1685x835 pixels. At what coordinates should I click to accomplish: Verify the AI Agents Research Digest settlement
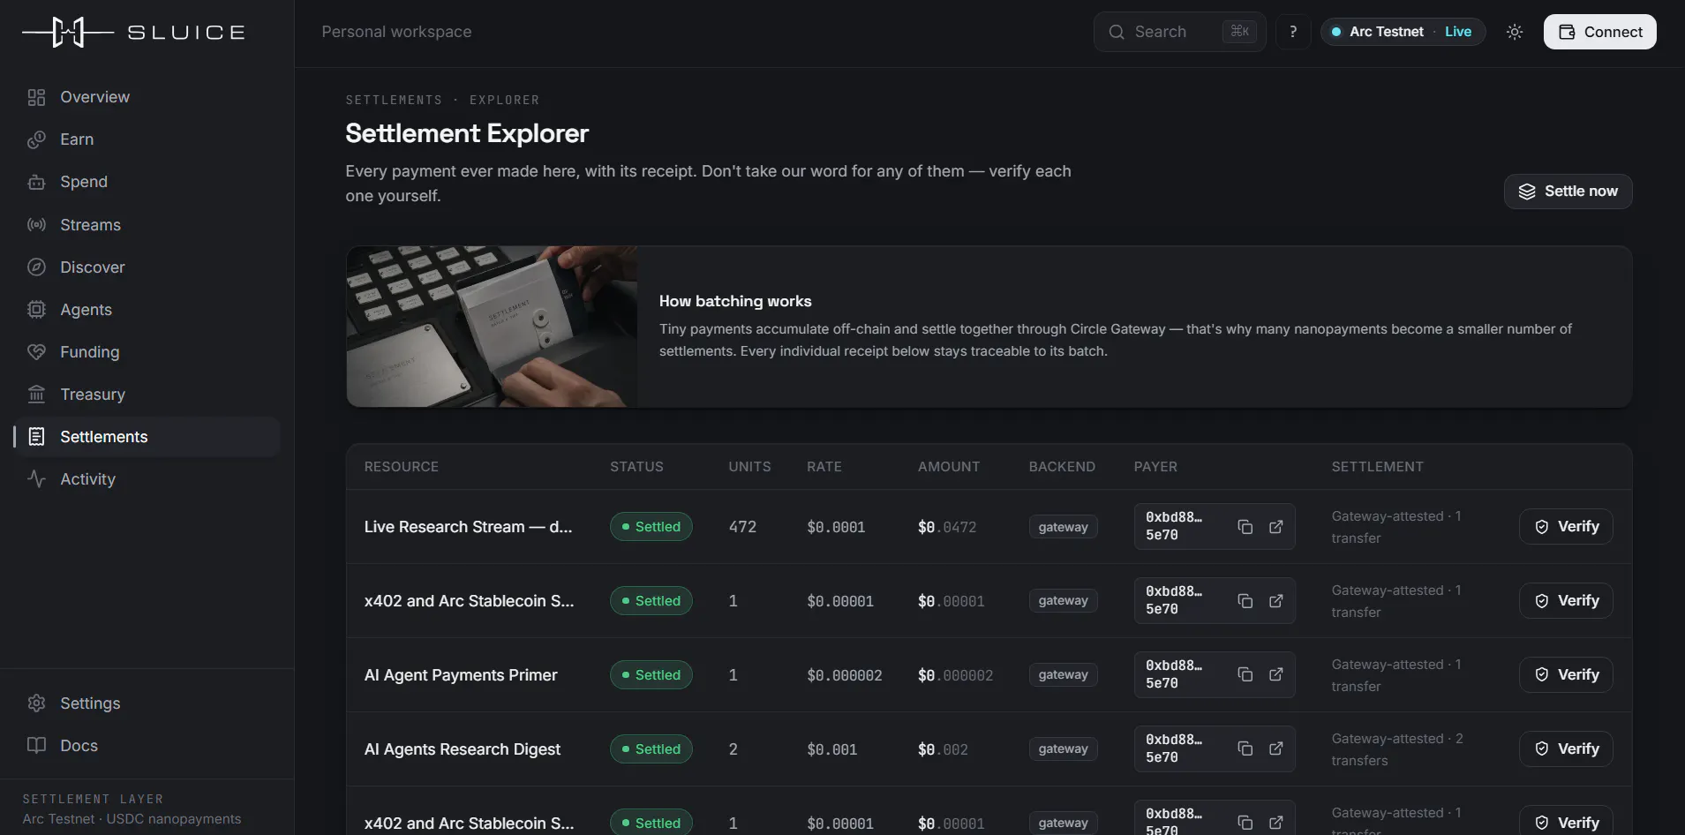click(x=1566, y=748)
